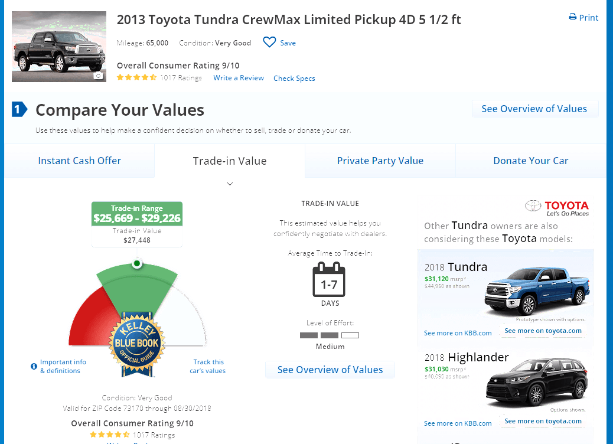
Task: Click See more on toyota.com for Tundra
Action: [x=543, y=331]
